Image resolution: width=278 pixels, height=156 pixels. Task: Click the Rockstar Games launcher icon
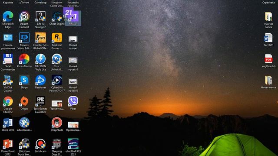pyautogui.click(x=57, y=41)
